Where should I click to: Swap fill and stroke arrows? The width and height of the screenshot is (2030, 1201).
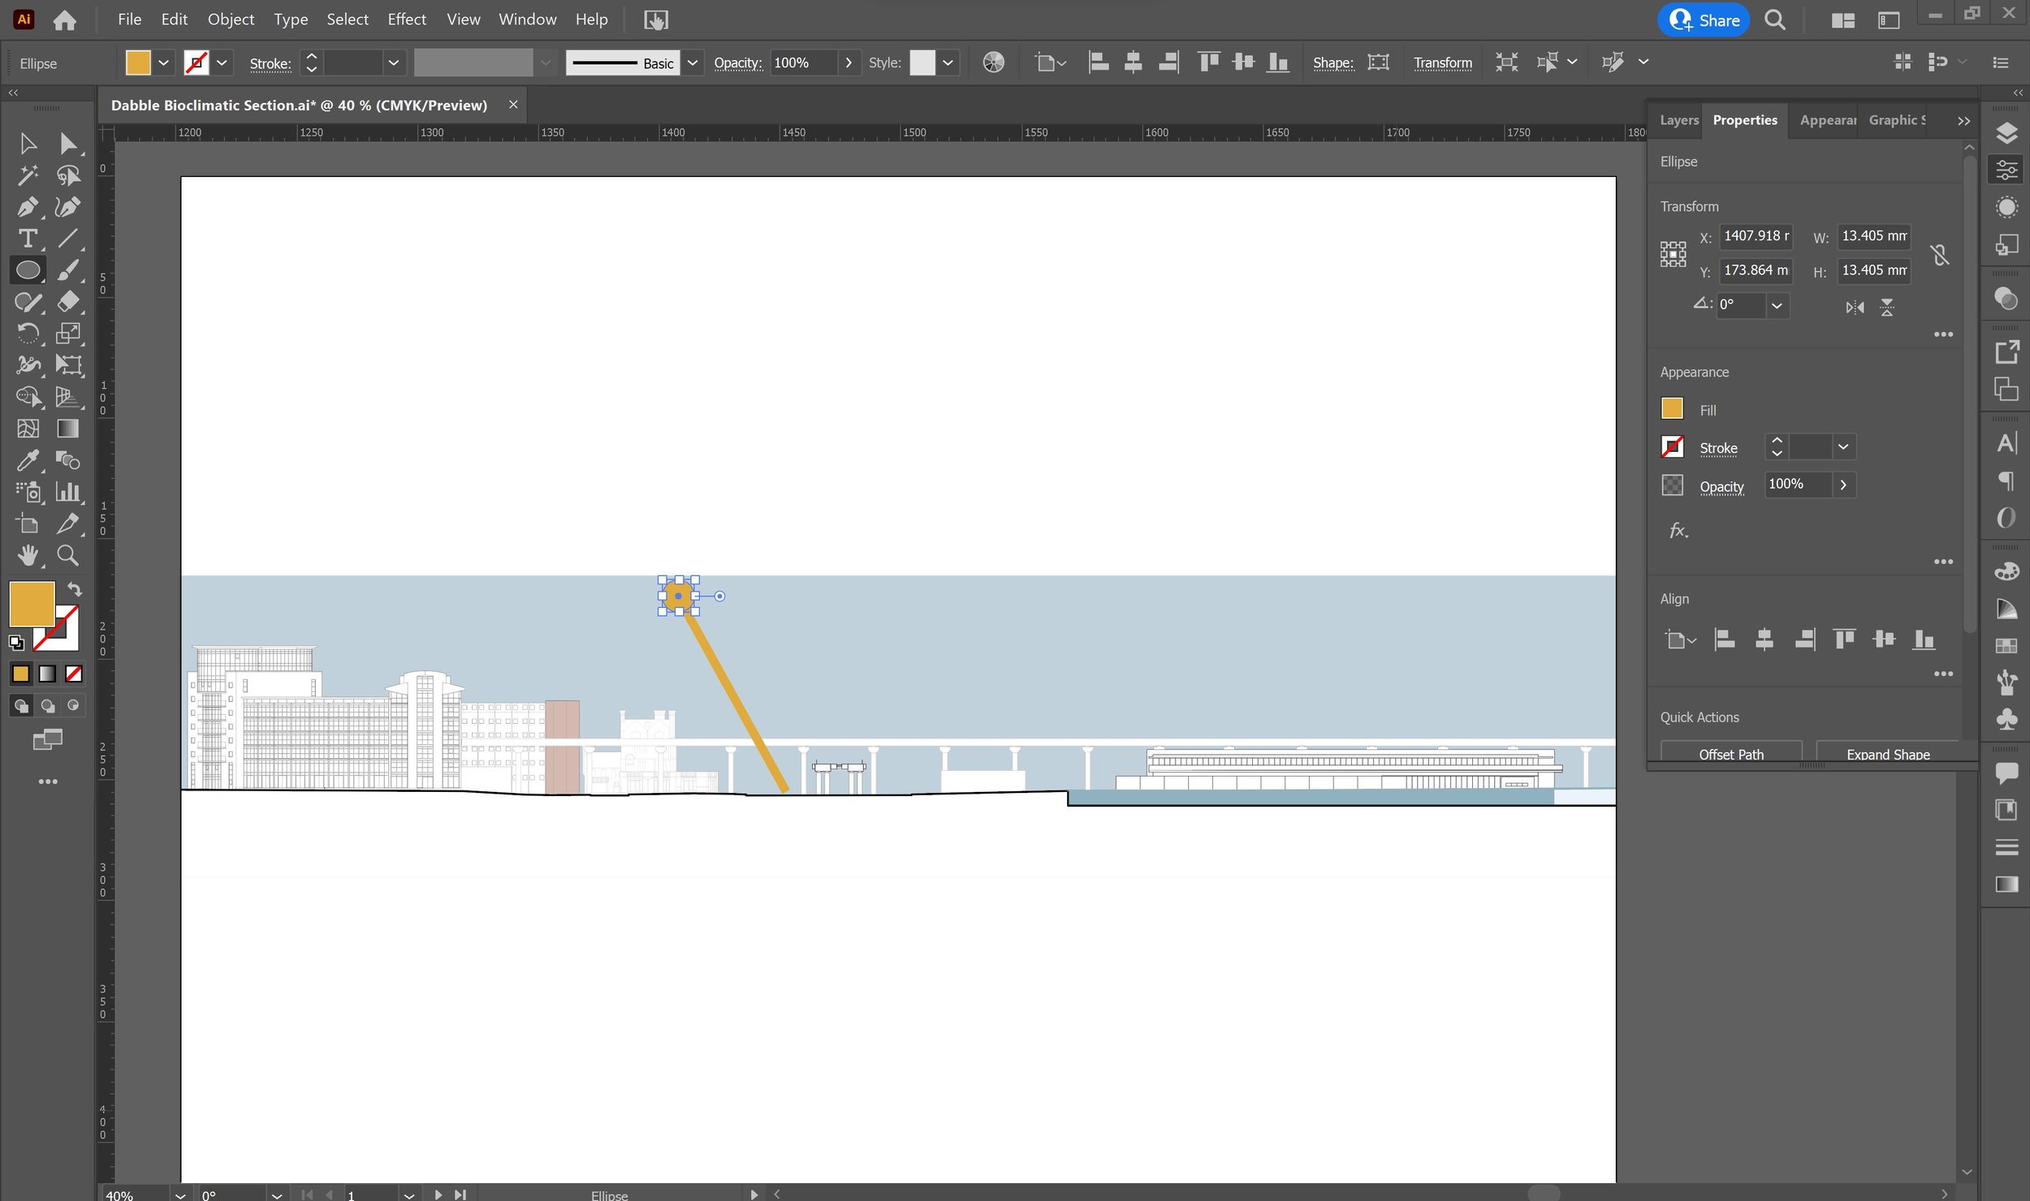75,590
